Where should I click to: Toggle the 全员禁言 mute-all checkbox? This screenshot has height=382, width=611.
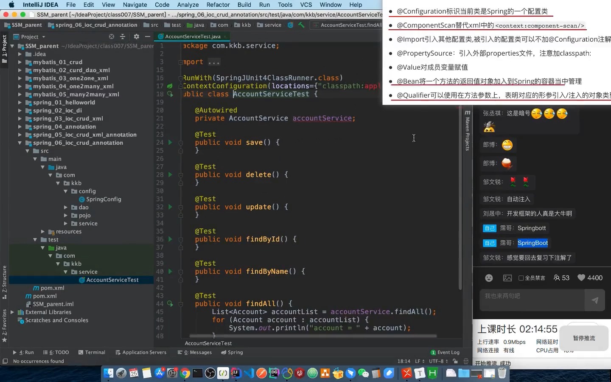(x=521, y=278)
